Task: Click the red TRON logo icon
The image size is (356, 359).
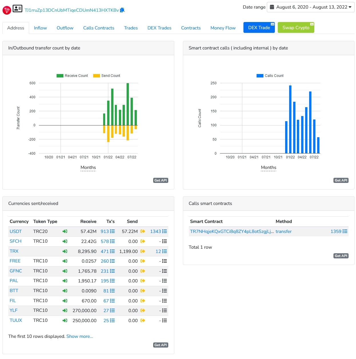Action: click(7, 10)
